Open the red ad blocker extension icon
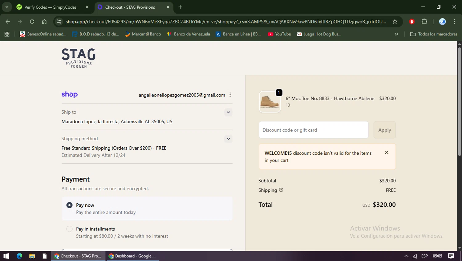The image size is (462, 261). (x=412, y=22)
